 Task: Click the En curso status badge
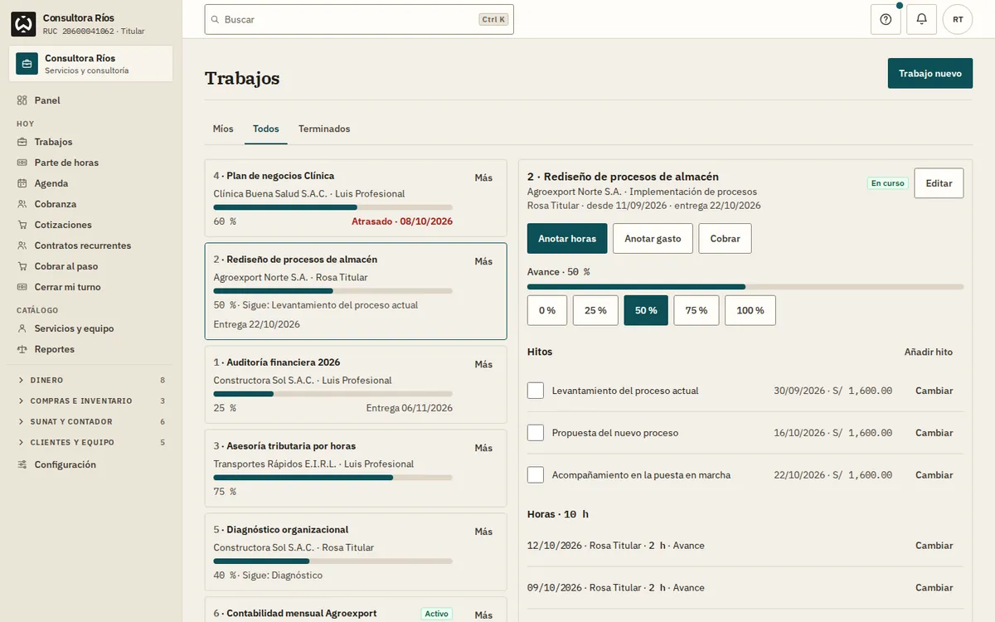[888, 183]
